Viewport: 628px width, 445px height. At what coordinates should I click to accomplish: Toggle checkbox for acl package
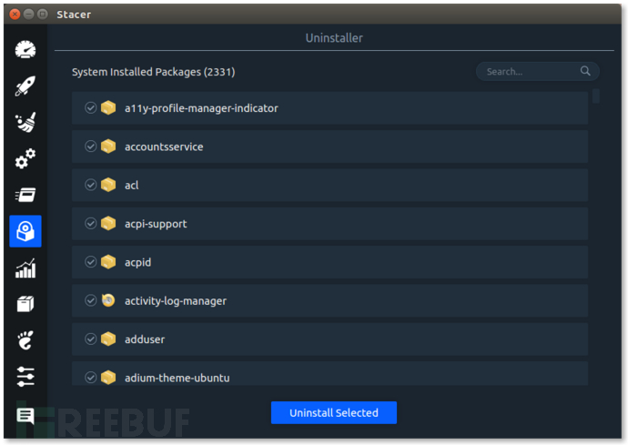pos(90,185)
